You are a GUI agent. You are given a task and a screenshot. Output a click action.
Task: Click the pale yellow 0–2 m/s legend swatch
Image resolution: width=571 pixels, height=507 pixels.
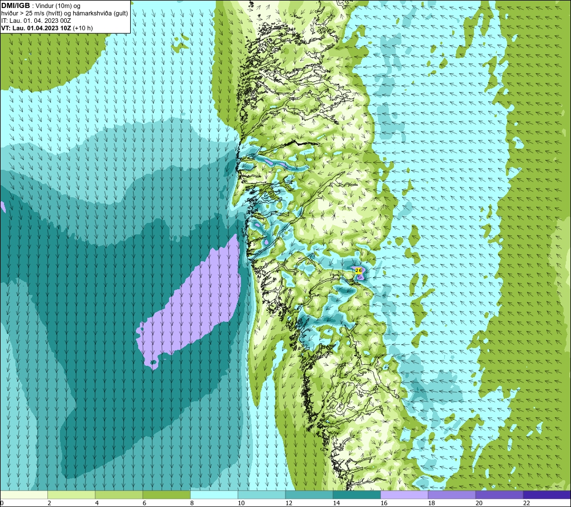(x=23, y=494)
